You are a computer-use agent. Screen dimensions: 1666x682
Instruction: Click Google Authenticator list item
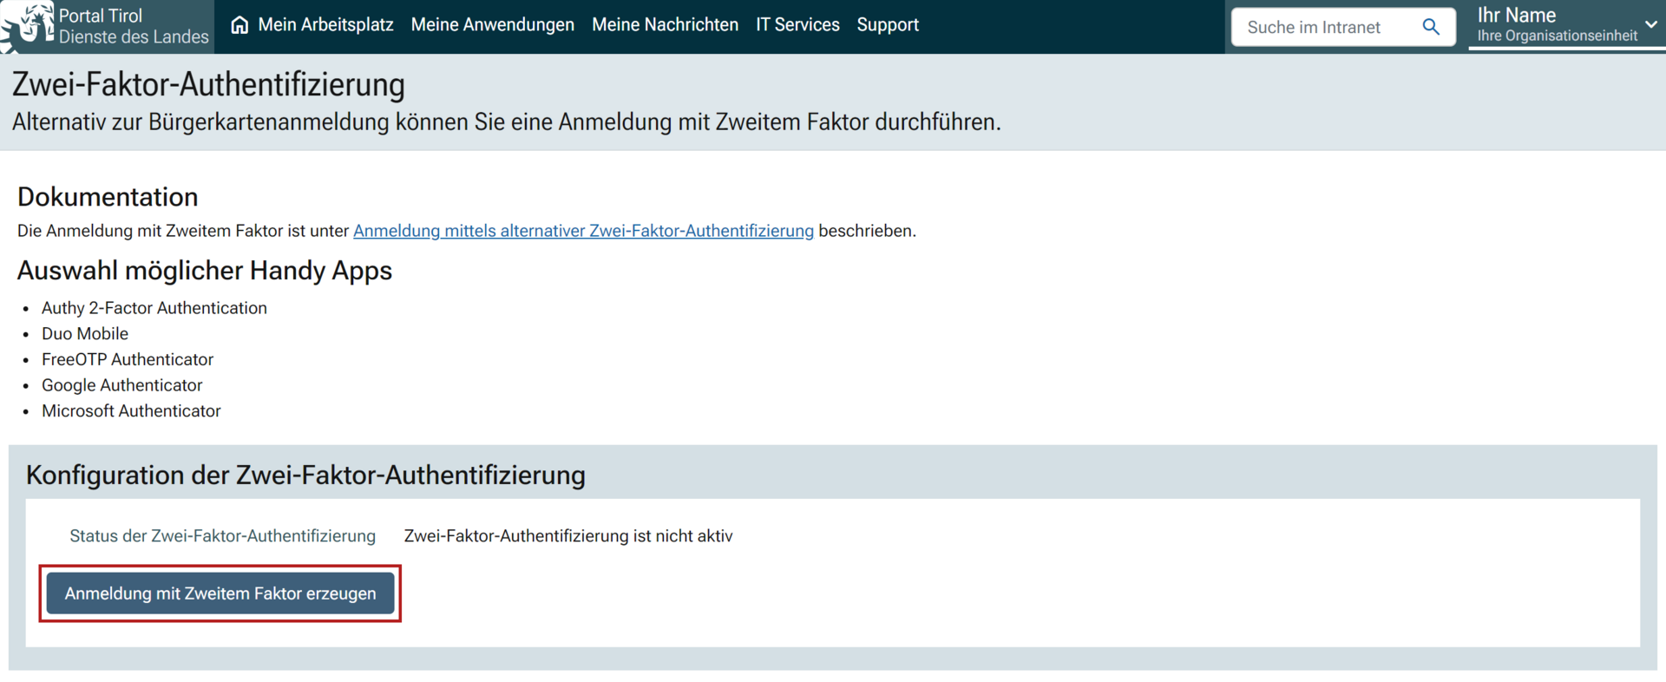122,385
